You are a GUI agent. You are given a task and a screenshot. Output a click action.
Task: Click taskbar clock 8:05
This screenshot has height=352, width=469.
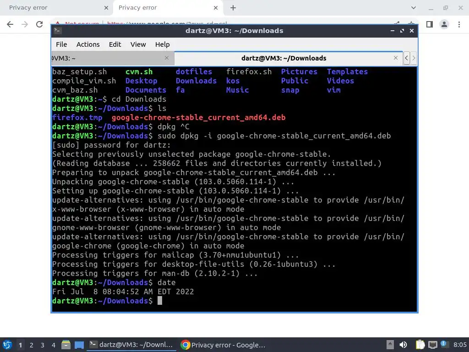460,345
